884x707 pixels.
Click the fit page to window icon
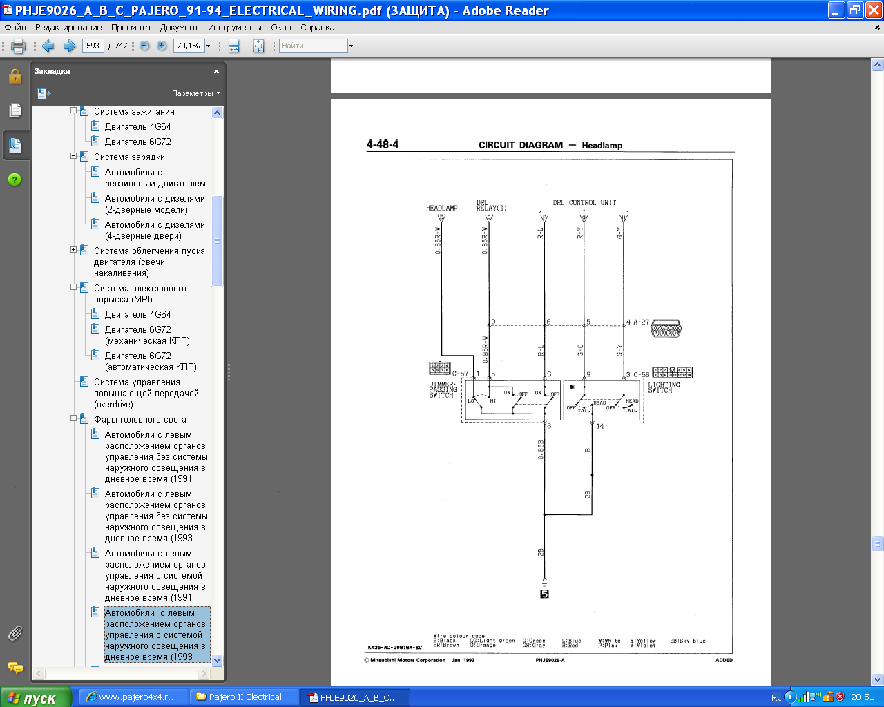point(258,46)
